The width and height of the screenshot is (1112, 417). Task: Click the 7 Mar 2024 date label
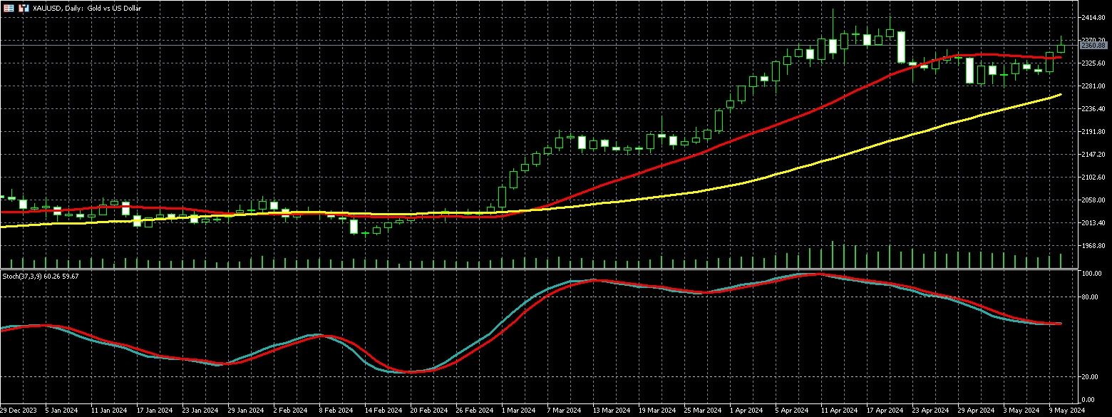click(x=565, y=411)
